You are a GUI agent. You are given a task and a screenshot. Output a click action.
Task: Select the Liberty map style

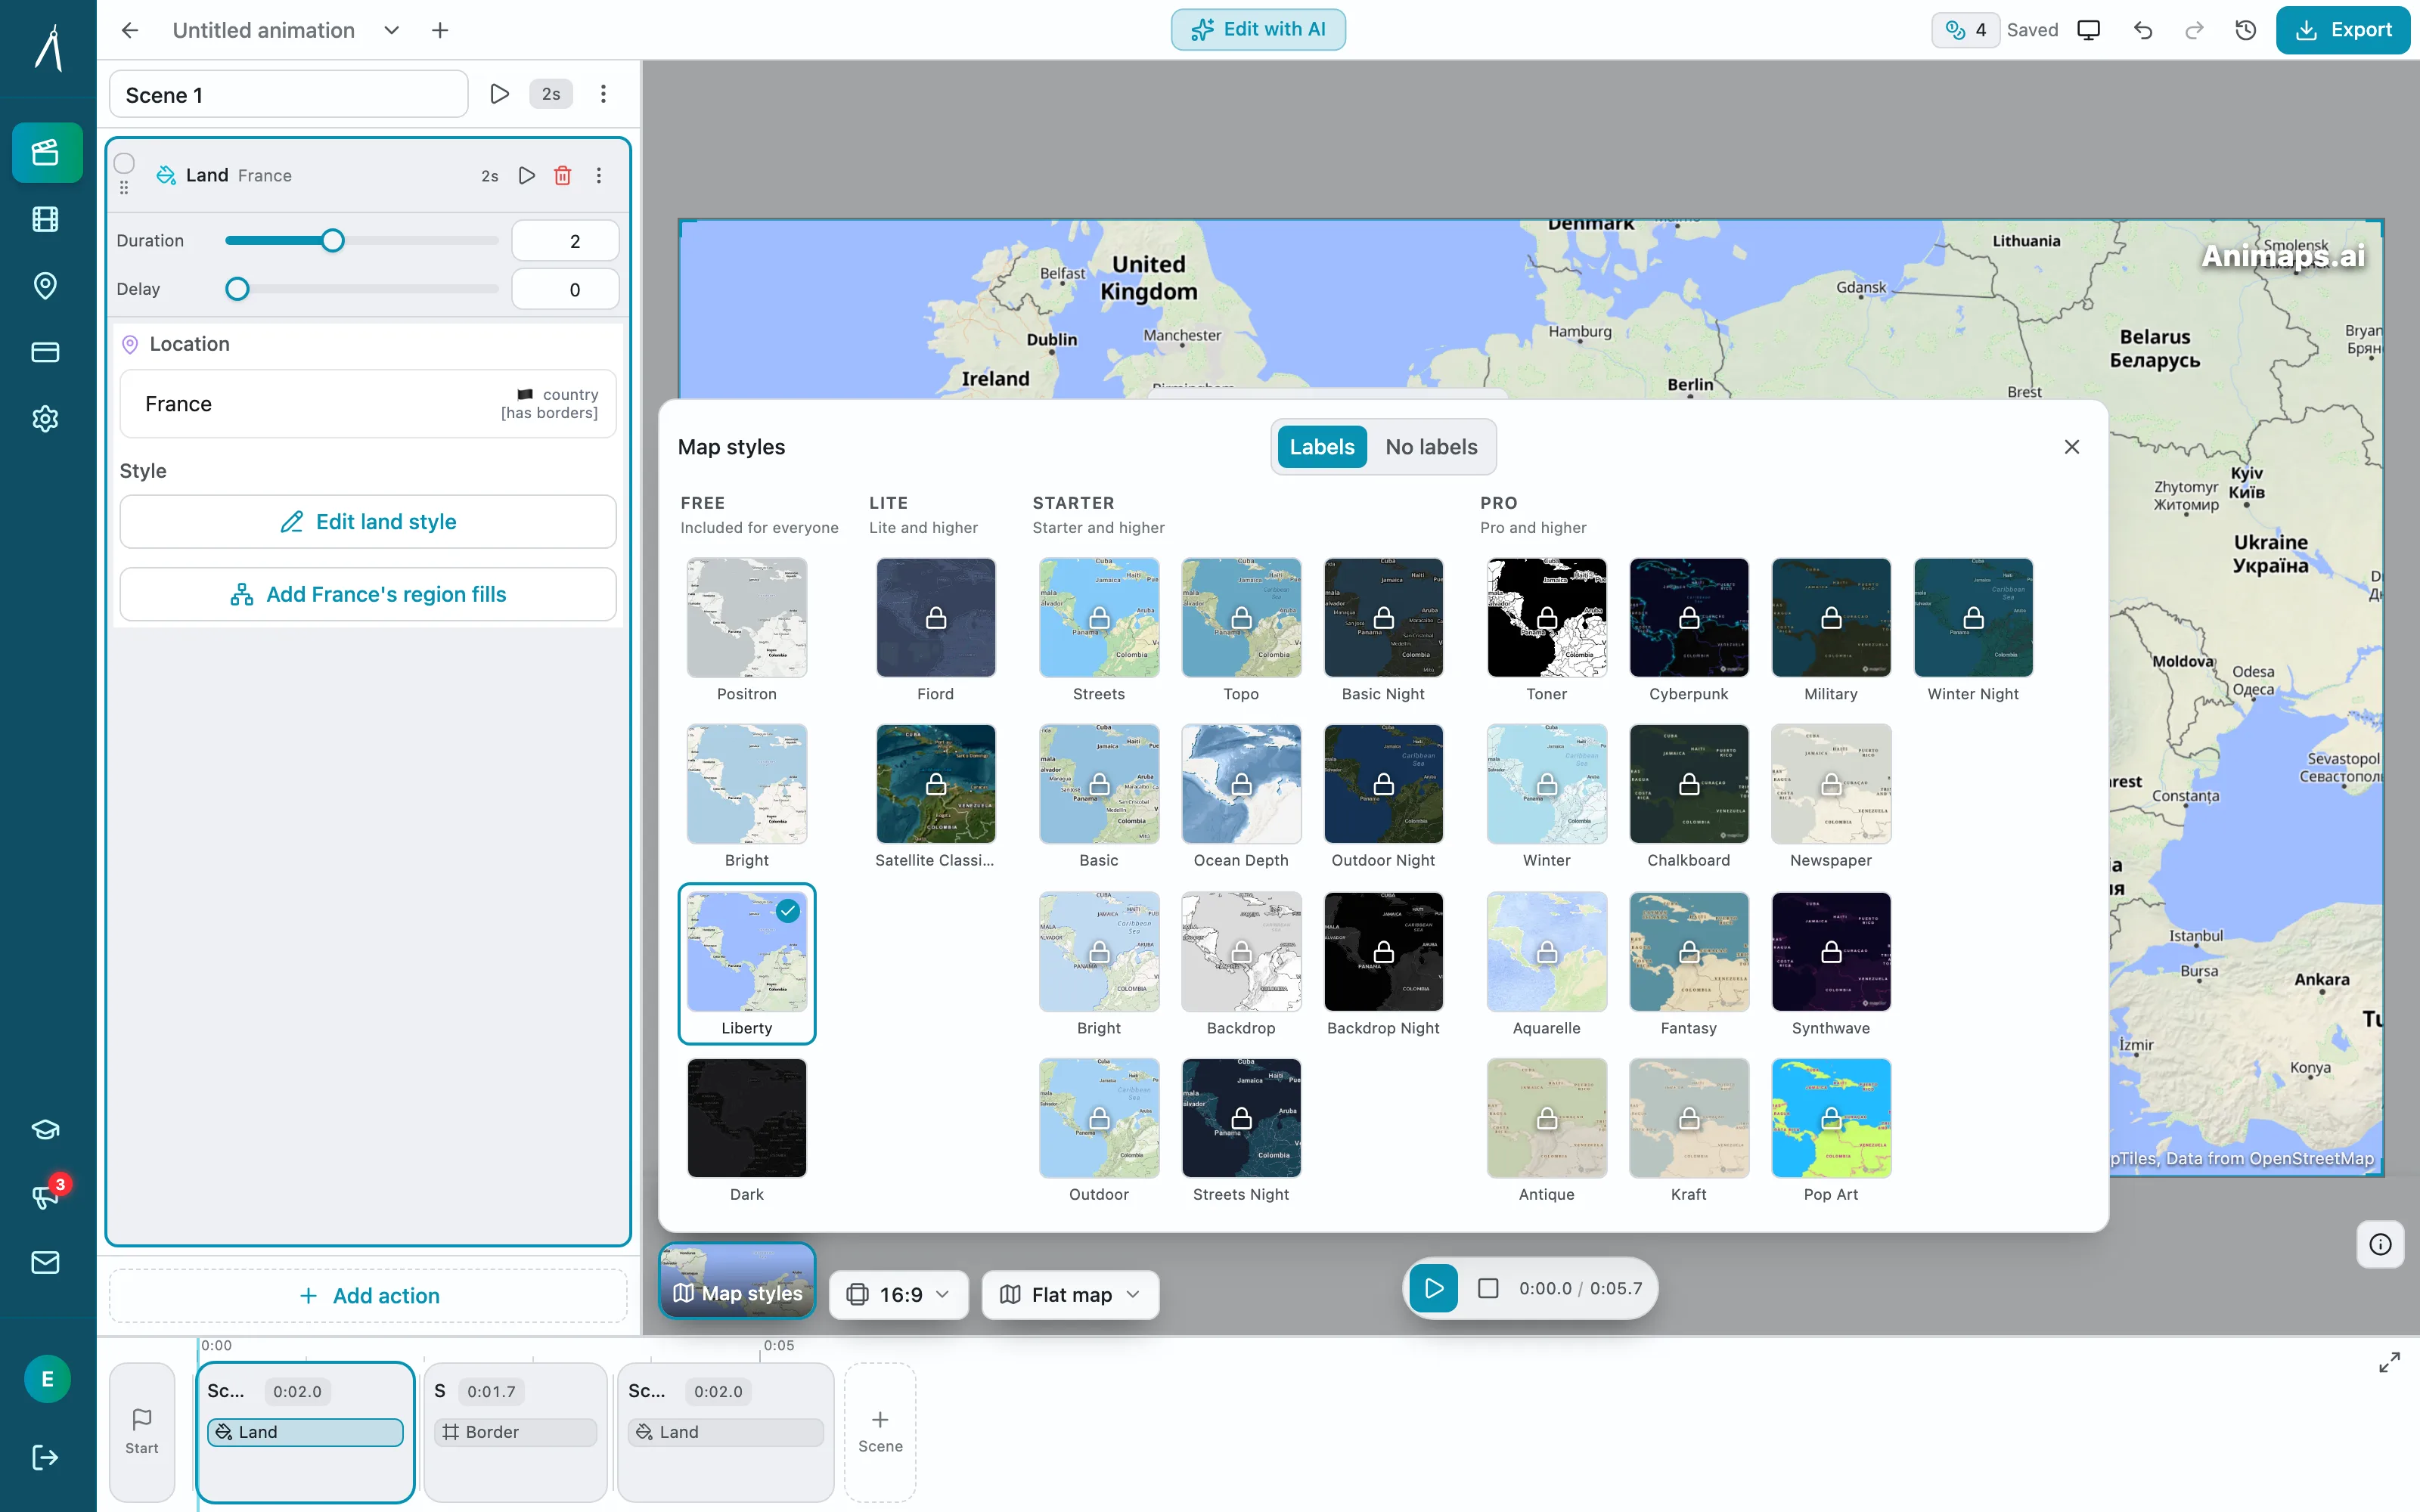click(747, 964)
